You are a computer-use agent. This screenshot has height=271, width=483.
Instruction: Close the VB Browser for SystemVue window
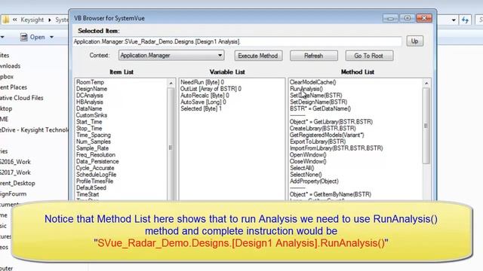pyautogui.click(x=424, y=18)
